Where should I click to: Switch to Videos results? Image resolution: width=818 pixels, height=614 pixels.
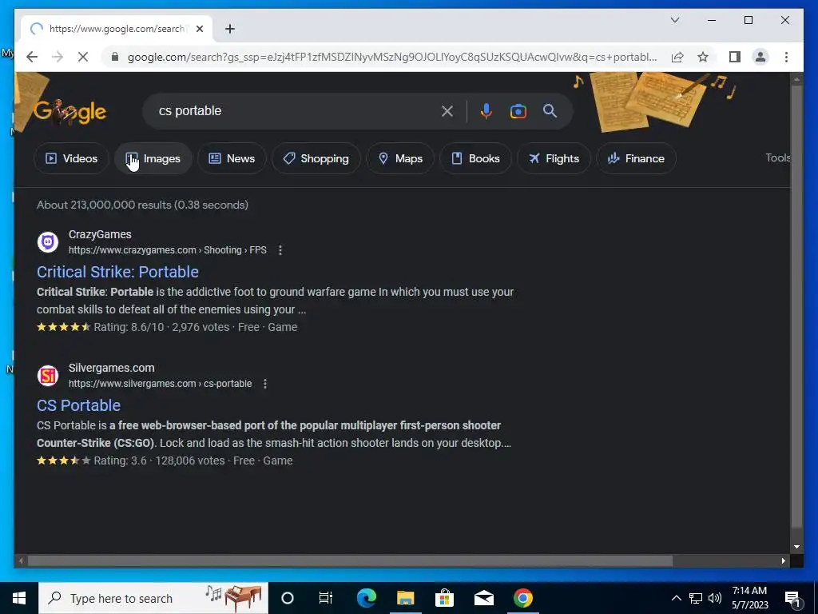[x=71, y=158]
